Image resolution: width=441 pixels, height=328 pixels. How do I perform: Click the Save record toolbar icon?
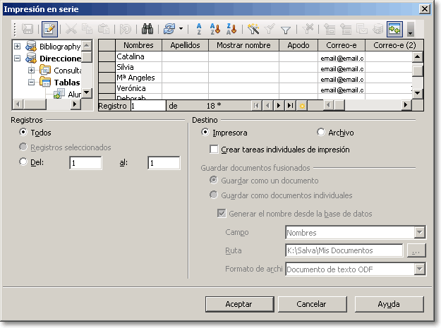(28, 29)
